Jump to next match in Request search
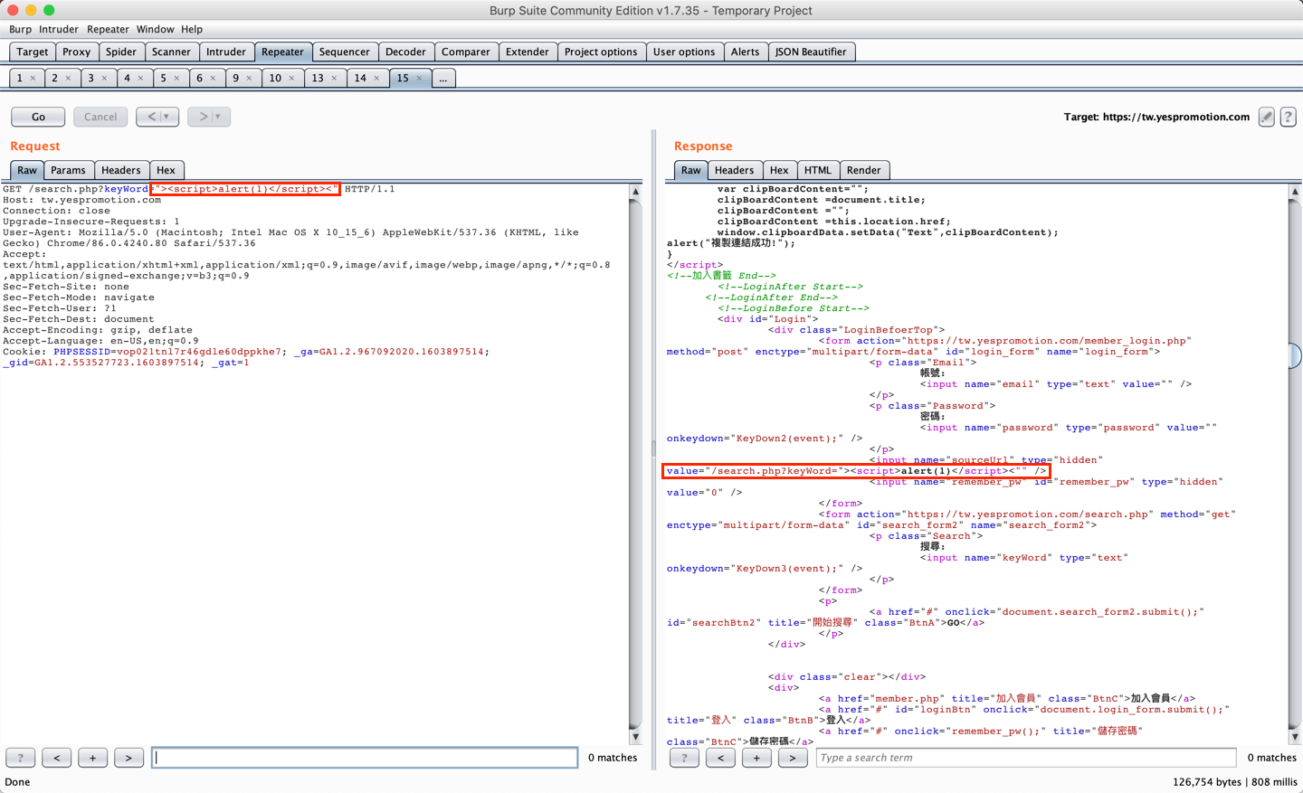Screen dimensions: 1303x793 tap(128, 758)
